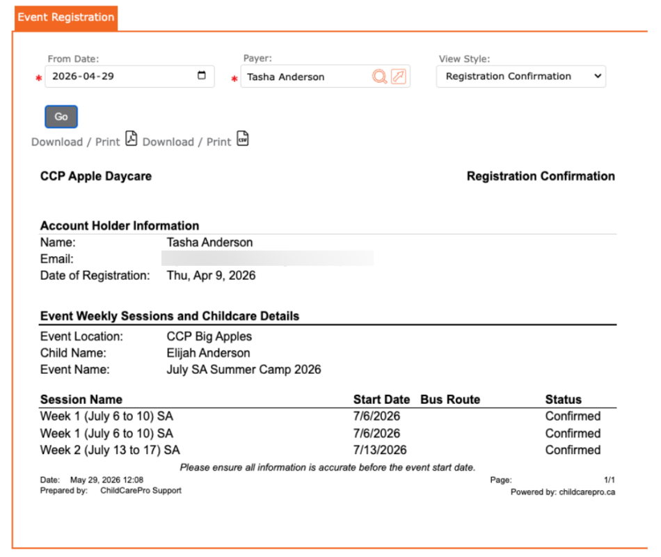Click Powered by childcarepro.ca text
This screenshot has height=557, width=661.
pos(563,492)
